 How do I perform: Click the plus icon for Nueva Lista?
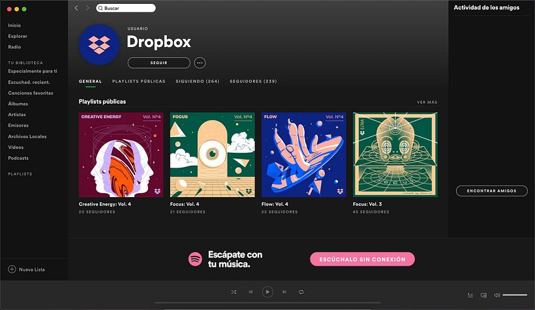(x=12, y=269)
